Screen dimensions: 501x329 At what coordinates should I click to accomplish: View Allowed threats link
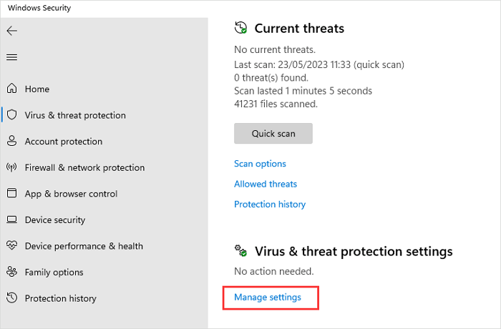(x=266, y=184)
